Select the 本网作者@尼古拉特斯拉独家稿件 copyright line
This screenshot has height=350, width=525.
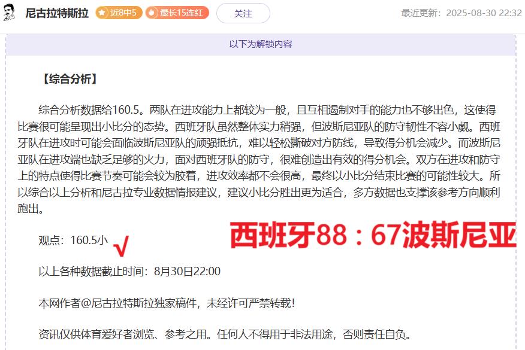(x=167, y=303)
